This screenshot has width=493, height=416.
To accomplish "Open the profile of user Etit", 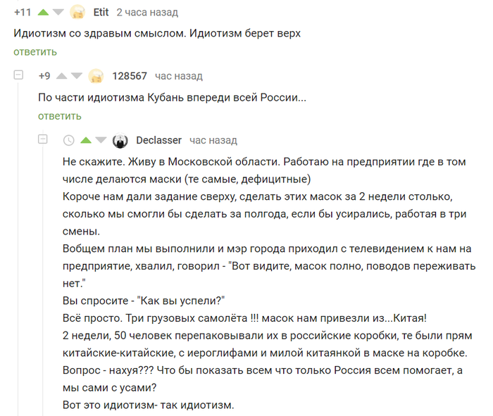I will [x=101, y=13].
